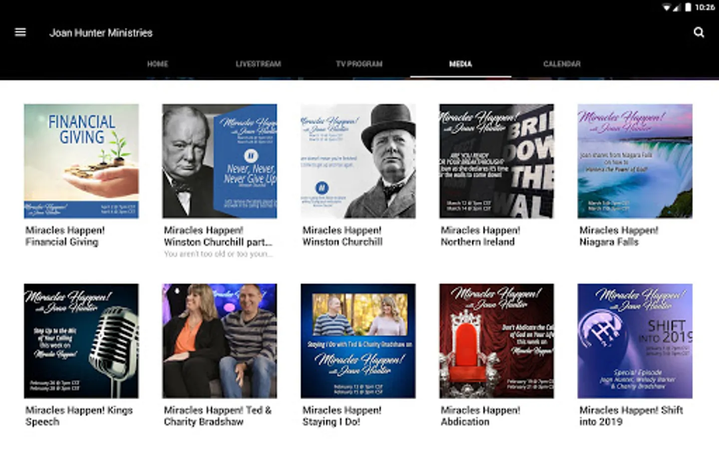
Task: Select 'Miracles Happen! Niagara Falls' title
Action: pyautogui.click(x=619, y=236)
